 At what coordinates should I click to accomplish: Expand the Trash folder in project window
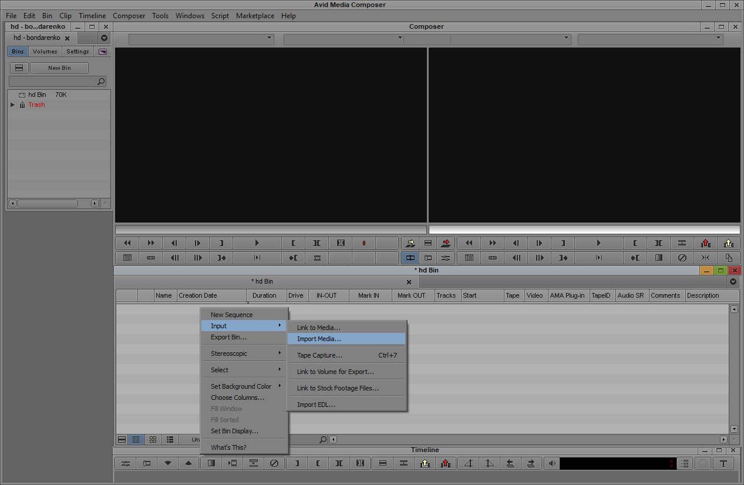pos(13,105)
